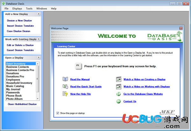Viewport: 191px width, 131px height.
Task: Open the File menu
Action: (6, 9)
